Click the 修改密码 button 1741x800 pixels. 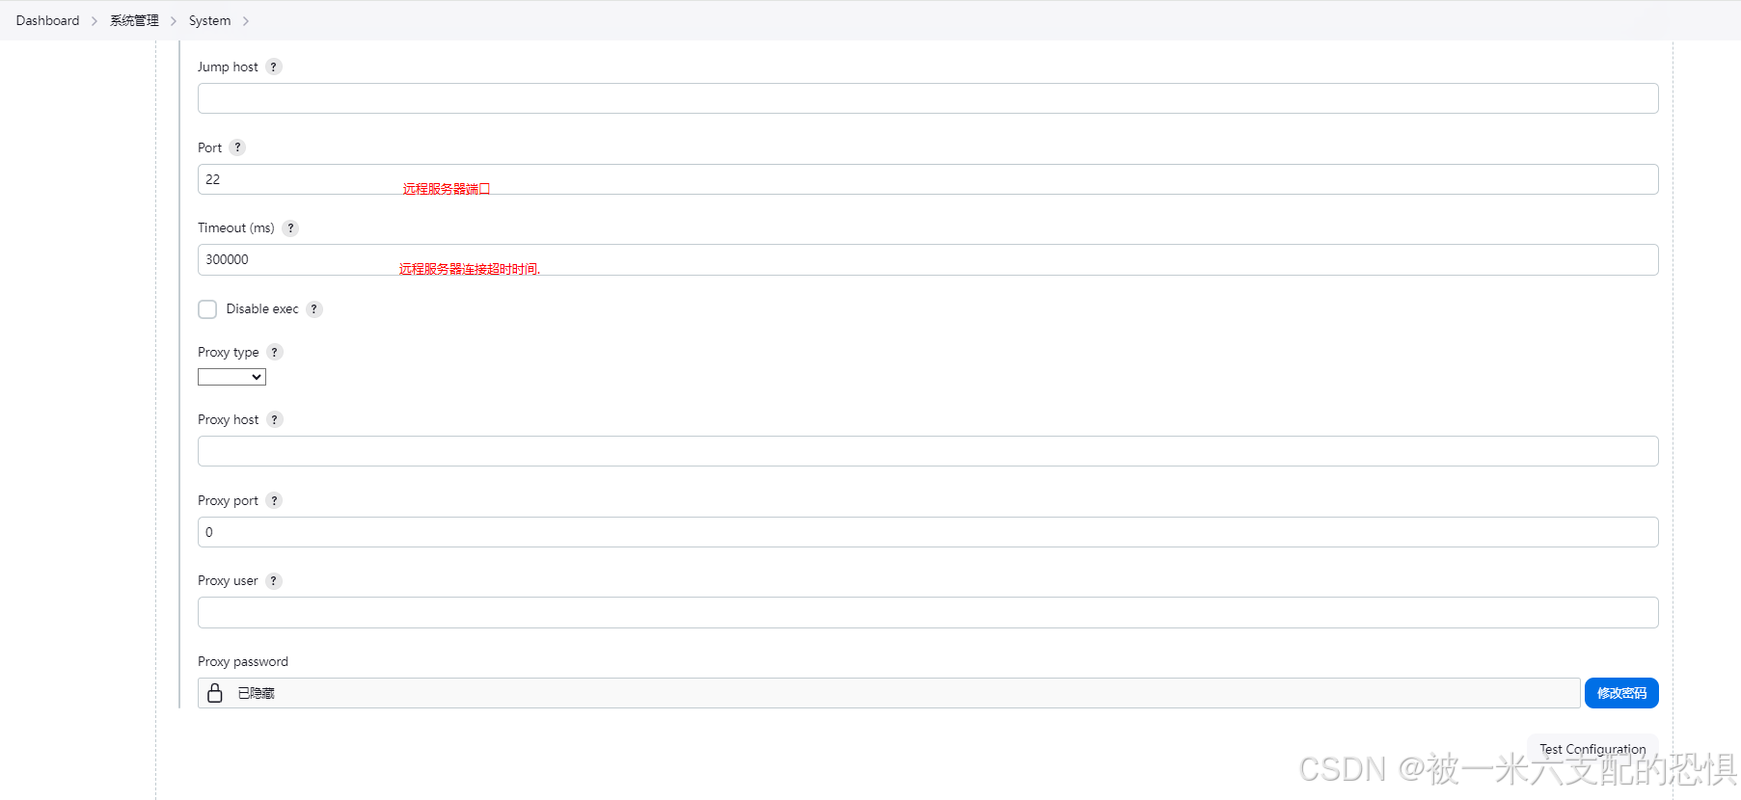coord(1621,693)
